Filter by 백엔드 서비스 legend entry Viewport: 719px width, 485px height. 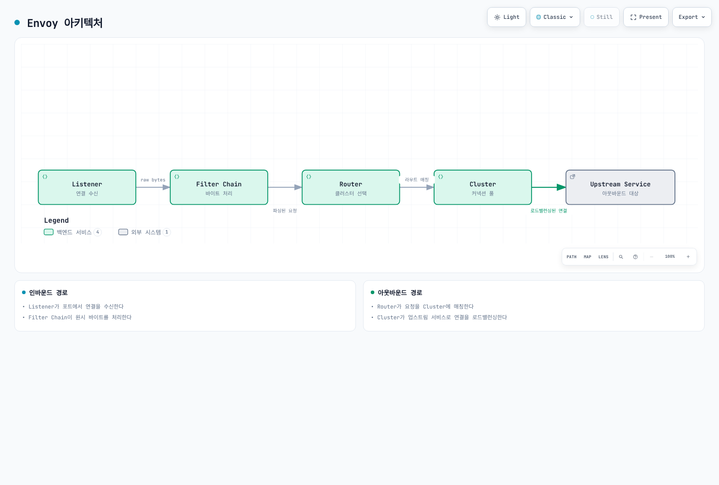(73, 232)
